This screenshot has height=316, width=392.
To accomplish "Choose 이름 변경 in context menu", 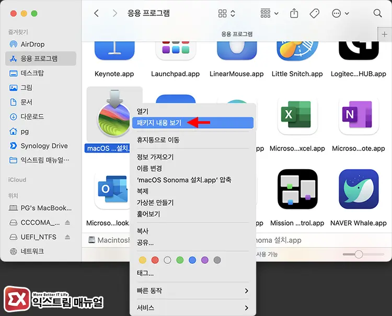I will point(193,168).
